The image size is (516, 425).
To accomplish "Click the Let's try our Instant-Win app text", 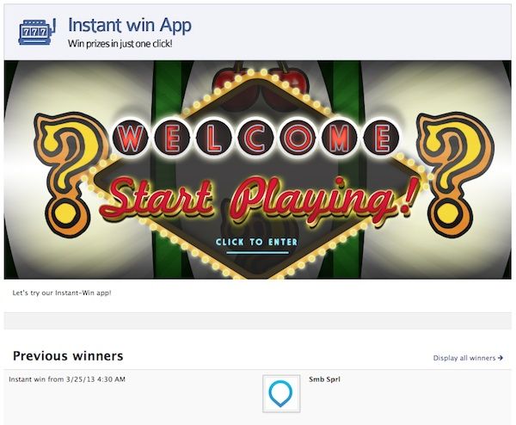I will [62, 293].
